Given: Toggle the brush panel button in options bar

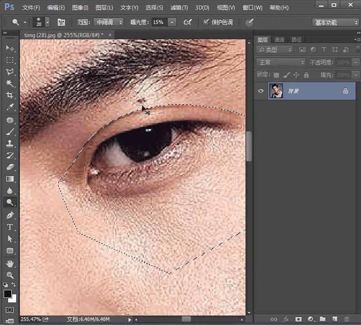Looking at the screenshot, I should click(x=61, y=22).
